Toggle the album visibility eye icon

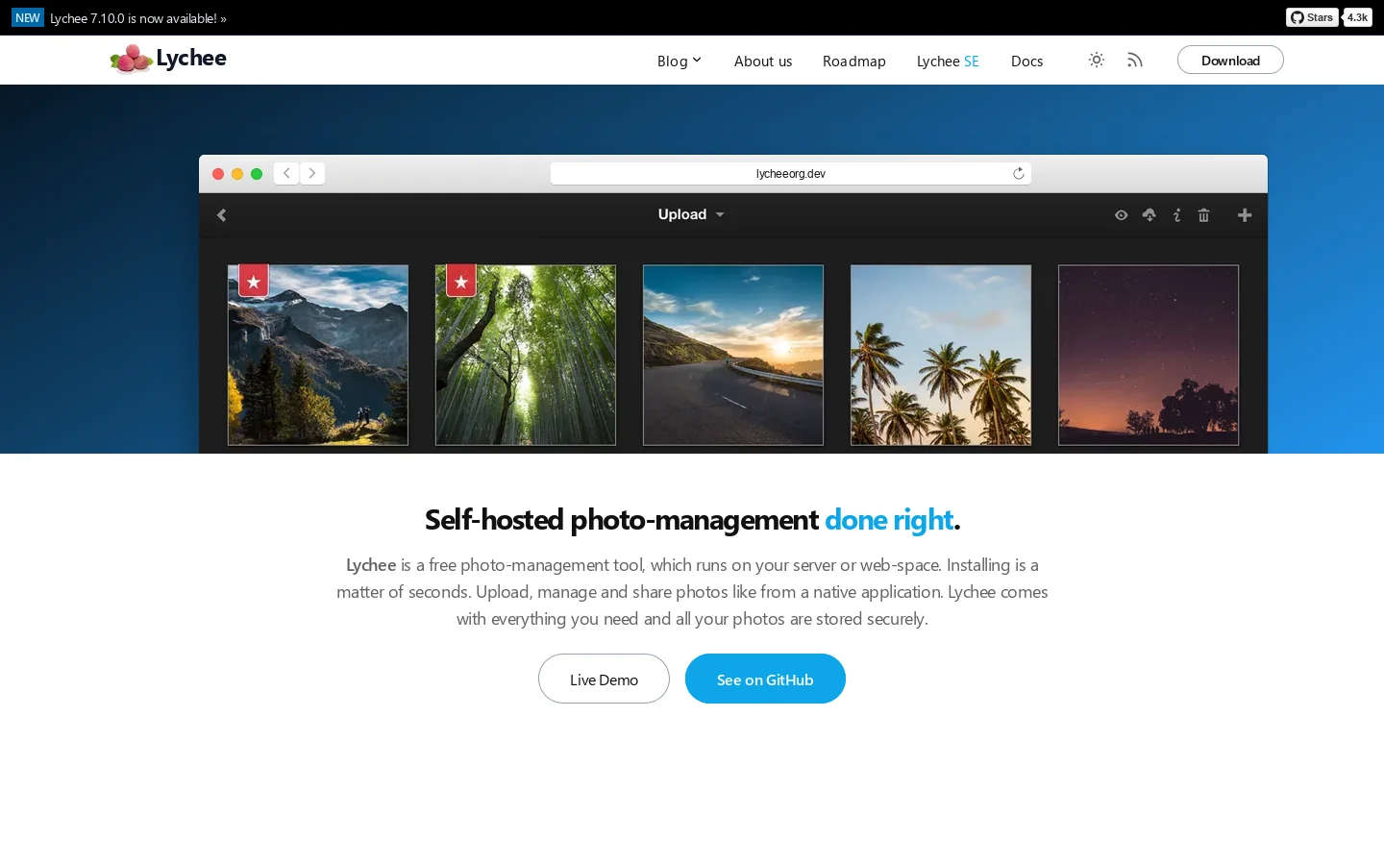point(1121,215)
